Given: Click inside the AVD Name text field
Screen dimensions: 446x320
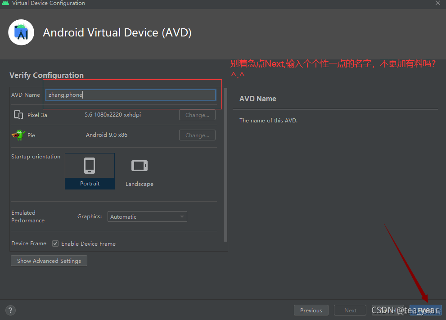Looking at the screenshot, I should point(131,95).
